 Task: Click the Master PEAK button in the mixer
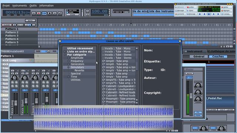coord(198,115)
